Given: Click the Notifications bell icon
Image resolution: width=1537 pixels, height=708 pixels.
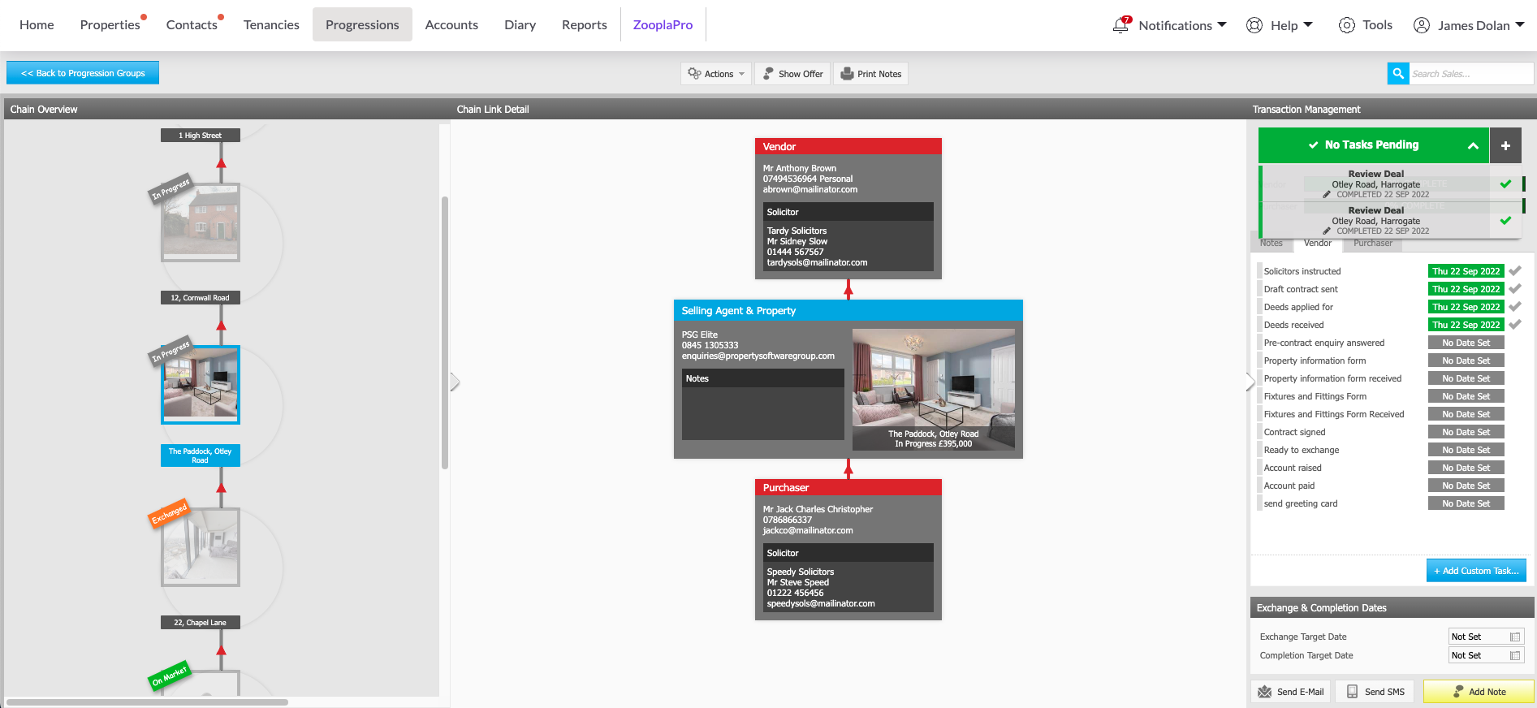Looking at the screenshot, I should point(1121,24).
